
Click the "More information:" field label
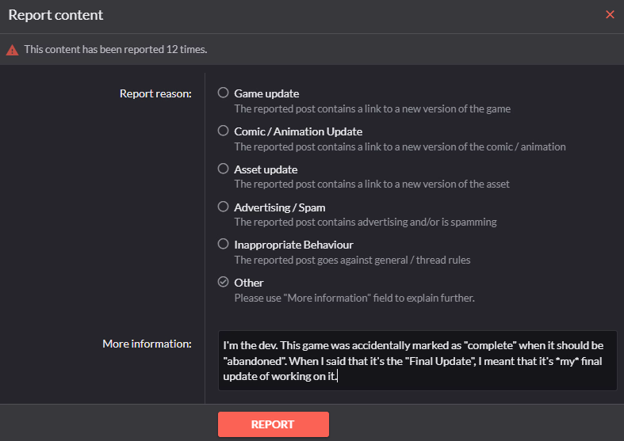pos(147,344)
